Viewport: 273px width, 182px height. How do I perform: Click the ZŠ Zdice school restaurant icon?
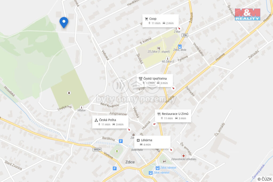pos(159,48)
